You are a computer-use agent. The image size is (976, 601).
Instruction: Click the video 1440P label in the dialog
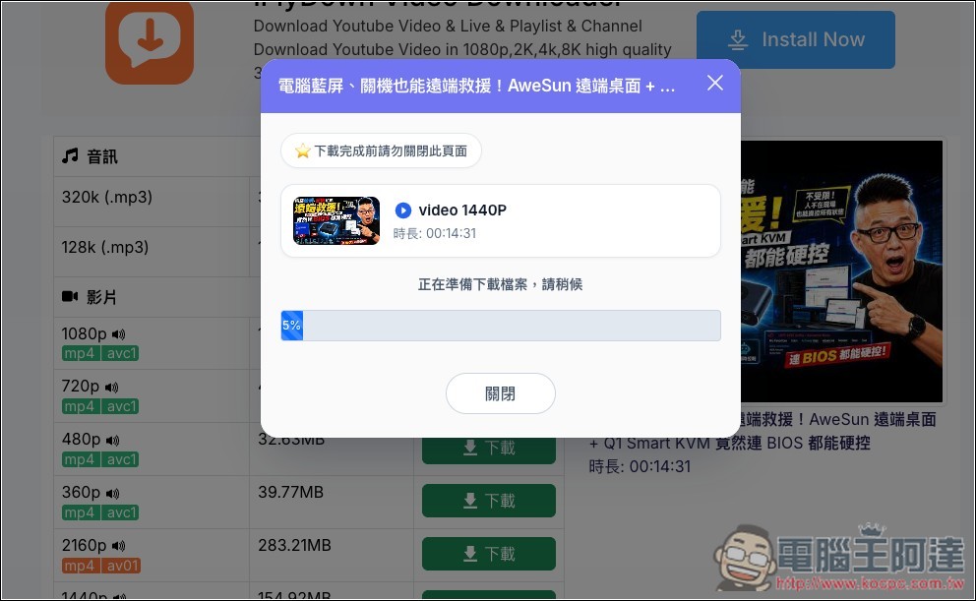[462, 210]
